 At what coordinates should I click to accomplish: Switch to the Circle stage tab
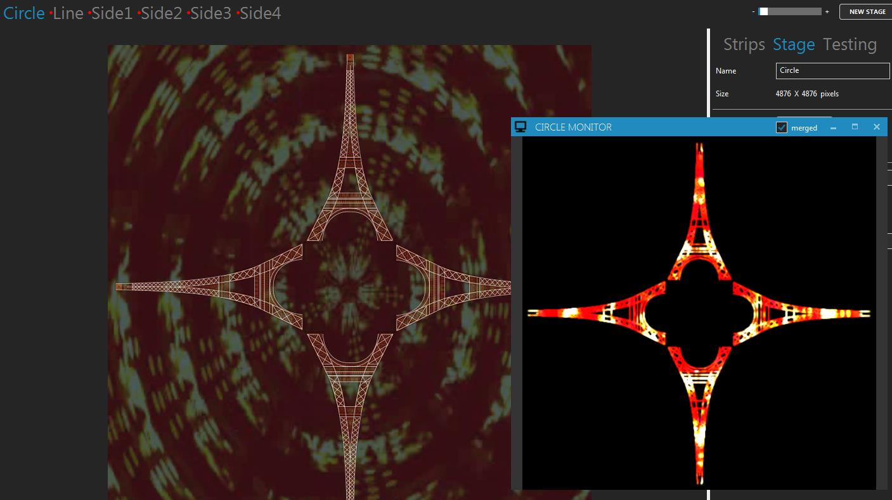tap(24, 13)
